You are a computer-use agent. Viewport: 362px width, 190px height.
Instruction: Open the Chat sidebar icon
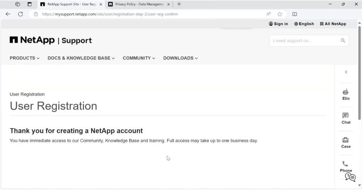pos(346,116)
